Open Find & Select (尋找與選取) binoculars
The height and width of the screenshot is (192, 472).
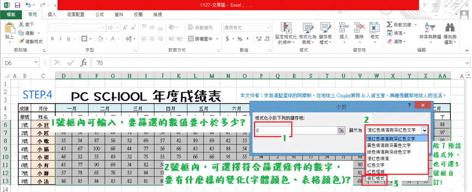450,33
